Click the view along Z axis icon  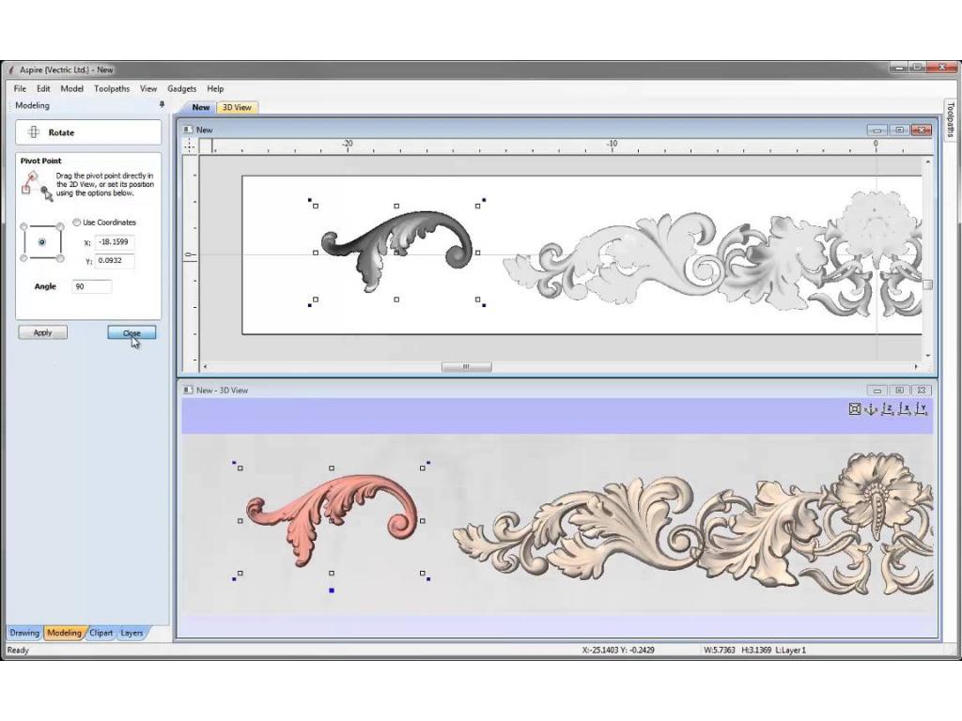click(888, 408)
